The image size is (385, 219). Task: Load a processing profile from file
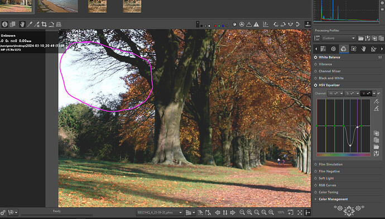360,38
